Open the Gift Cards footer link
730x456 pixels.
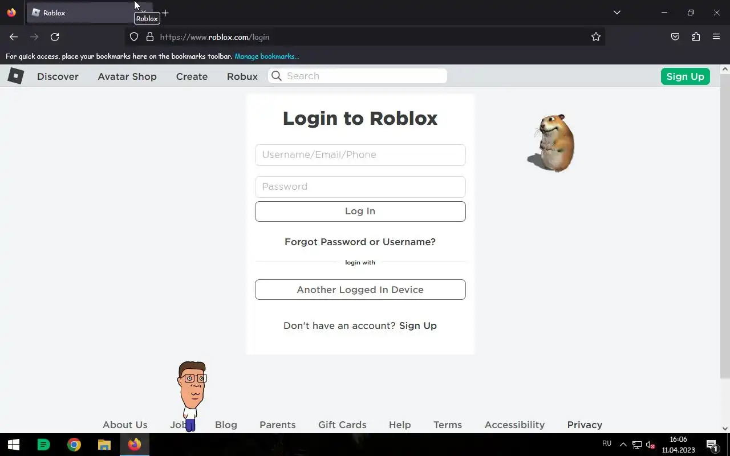tap(342, 425)
